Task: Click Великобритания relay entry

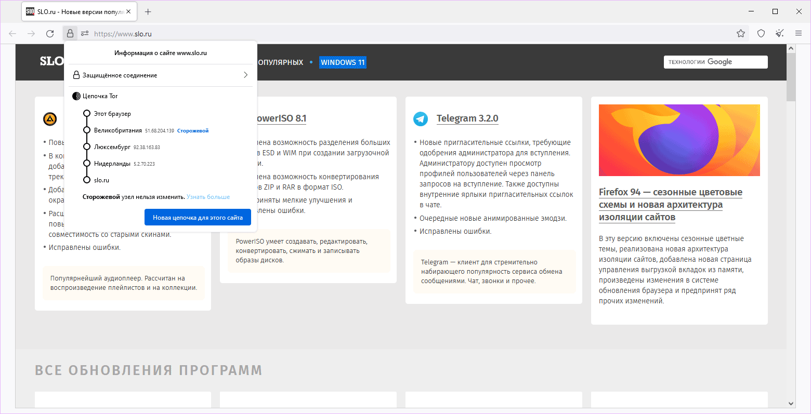Action: tap(118, 130)
